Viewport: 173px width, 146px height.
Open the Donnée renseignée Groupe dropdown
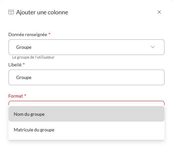pyautogui.click(x=86, y=47)
